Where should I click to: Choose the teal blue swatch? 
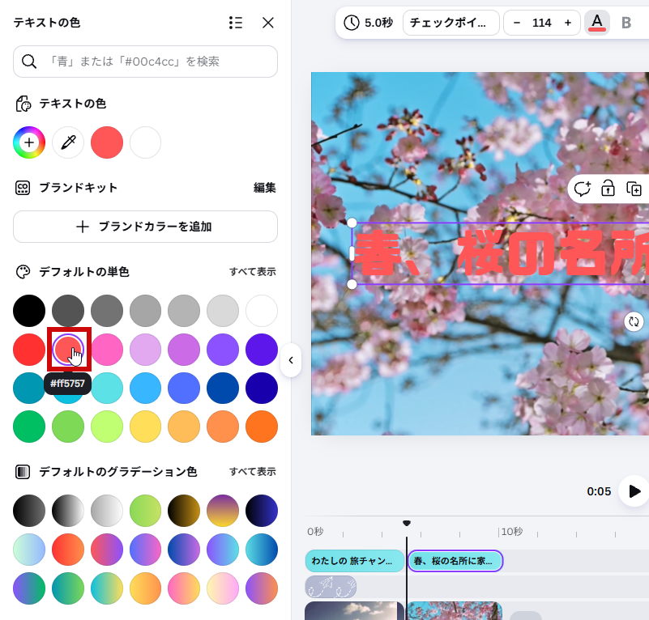tap(29, 388)
